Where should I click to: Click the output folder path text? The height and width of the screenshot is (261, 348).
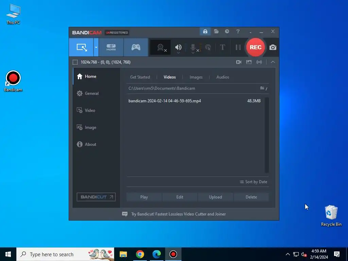click(161, 88)
